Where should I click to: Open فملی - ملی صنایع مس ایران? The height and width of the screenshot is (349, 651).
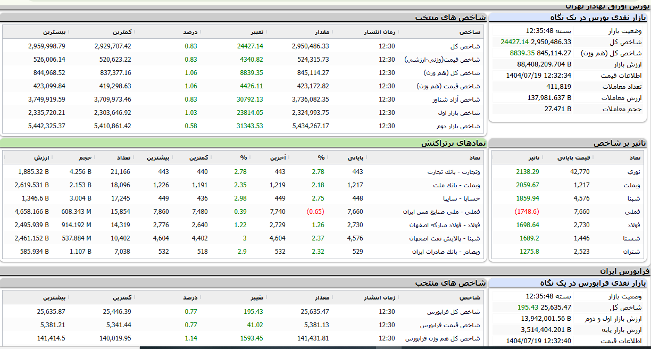coord(441,212)
